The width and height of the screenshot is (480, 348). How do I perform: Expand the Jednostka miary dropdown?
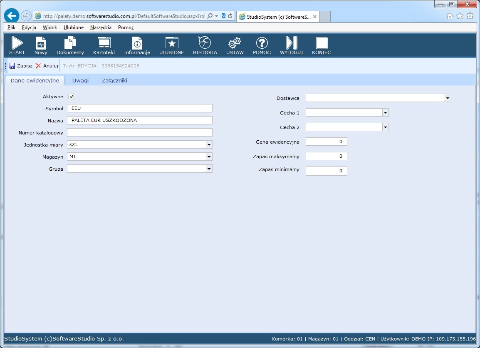click(209, 144)
